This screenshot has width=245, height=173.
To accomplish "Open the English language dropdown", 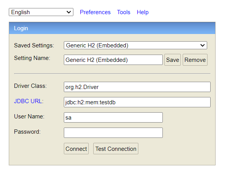I will pyautogui.click(x=41, y=12).
